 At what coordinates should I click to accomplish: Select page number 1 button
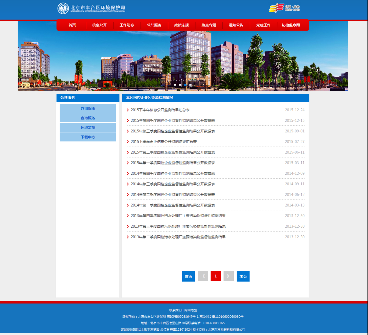pyautogui.click(x=216, y=276)
